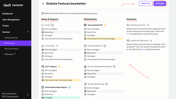The width and height of the screenshot is (176, 99).
Task: Click the checkmark icon next to Deutschsprachiger Support
Action: pos(70,87)
